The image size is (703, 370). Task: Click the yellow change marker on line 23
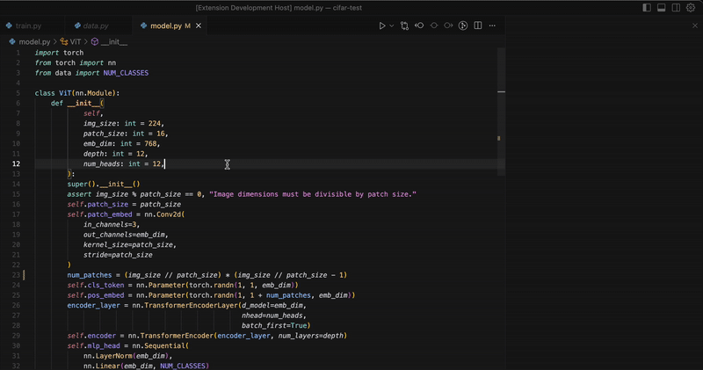24,275
